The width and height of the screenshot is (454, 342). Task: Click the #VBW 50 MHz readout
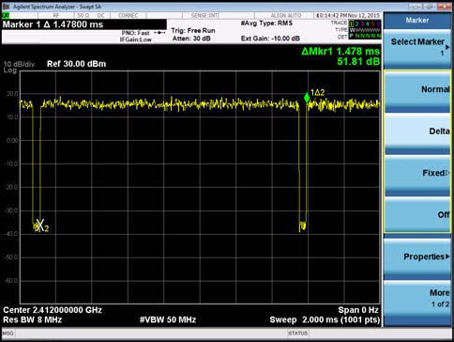tap(168, 319)
